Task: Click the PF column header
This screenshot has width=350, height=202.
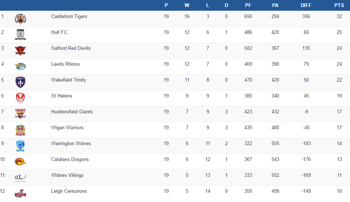Action: pos(248,5)
